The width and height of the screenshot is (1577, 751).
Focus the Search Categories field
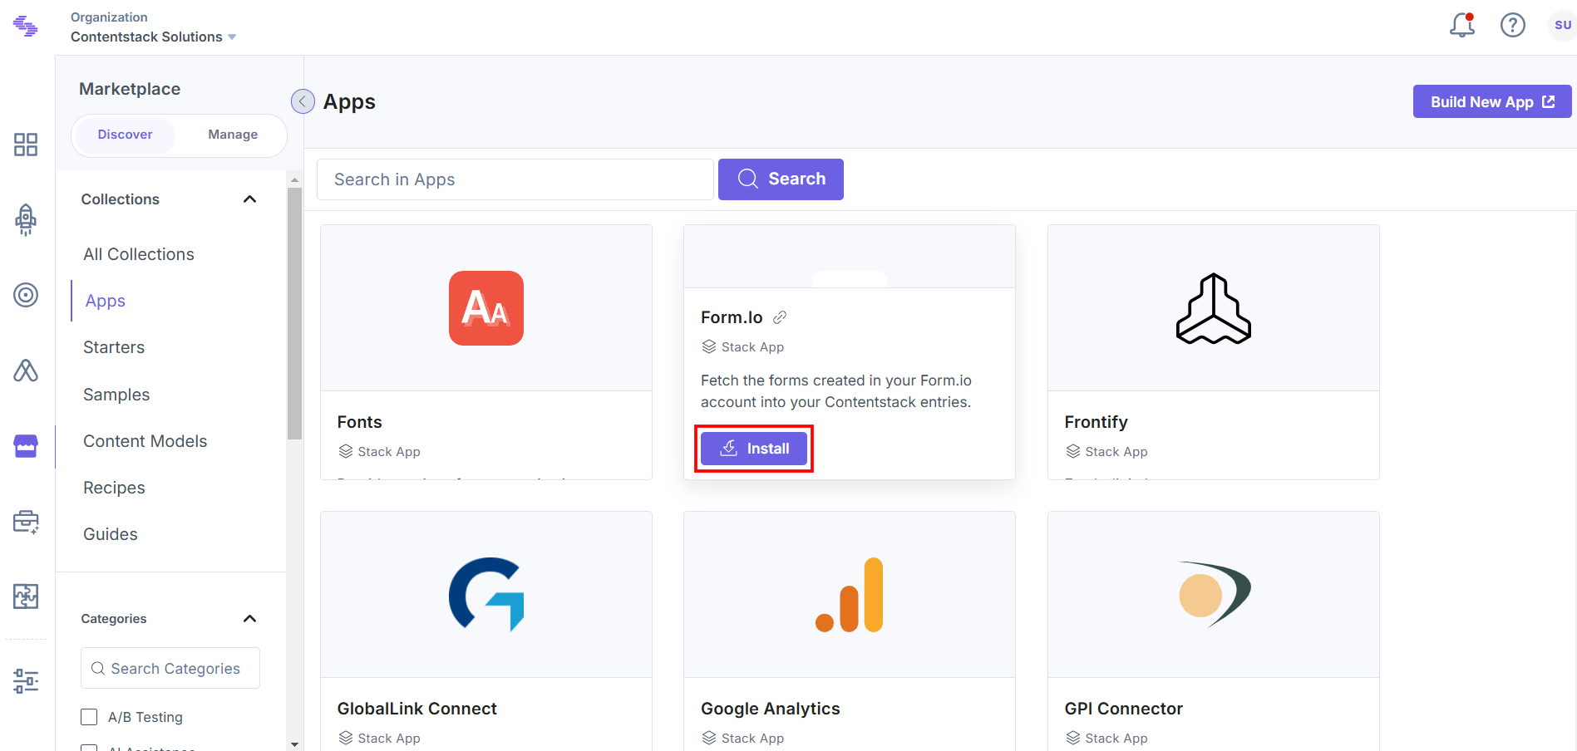tap(170, 668)
